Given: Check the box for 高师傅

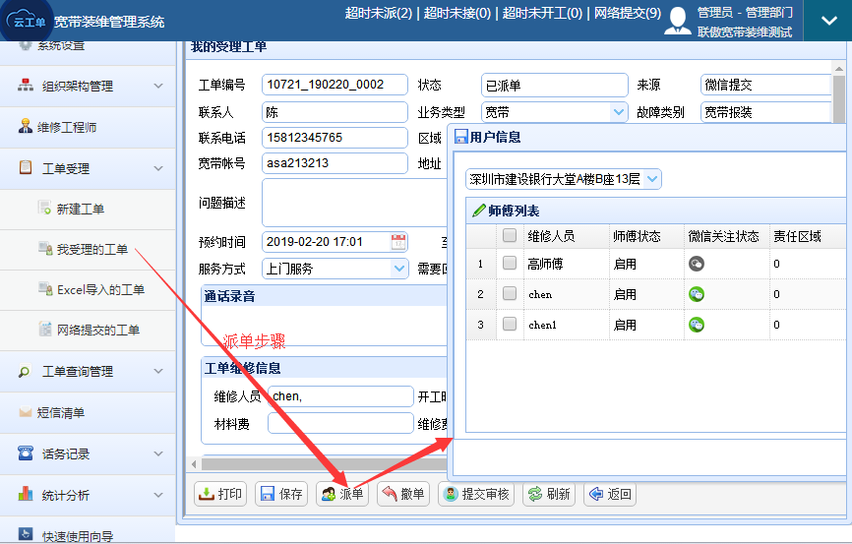Looking at the screenshot, I should pyautogui.click(x=509, y=264).
